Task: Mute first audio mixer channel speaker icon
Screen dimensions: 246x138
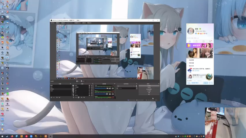Action: click(110, 89)
